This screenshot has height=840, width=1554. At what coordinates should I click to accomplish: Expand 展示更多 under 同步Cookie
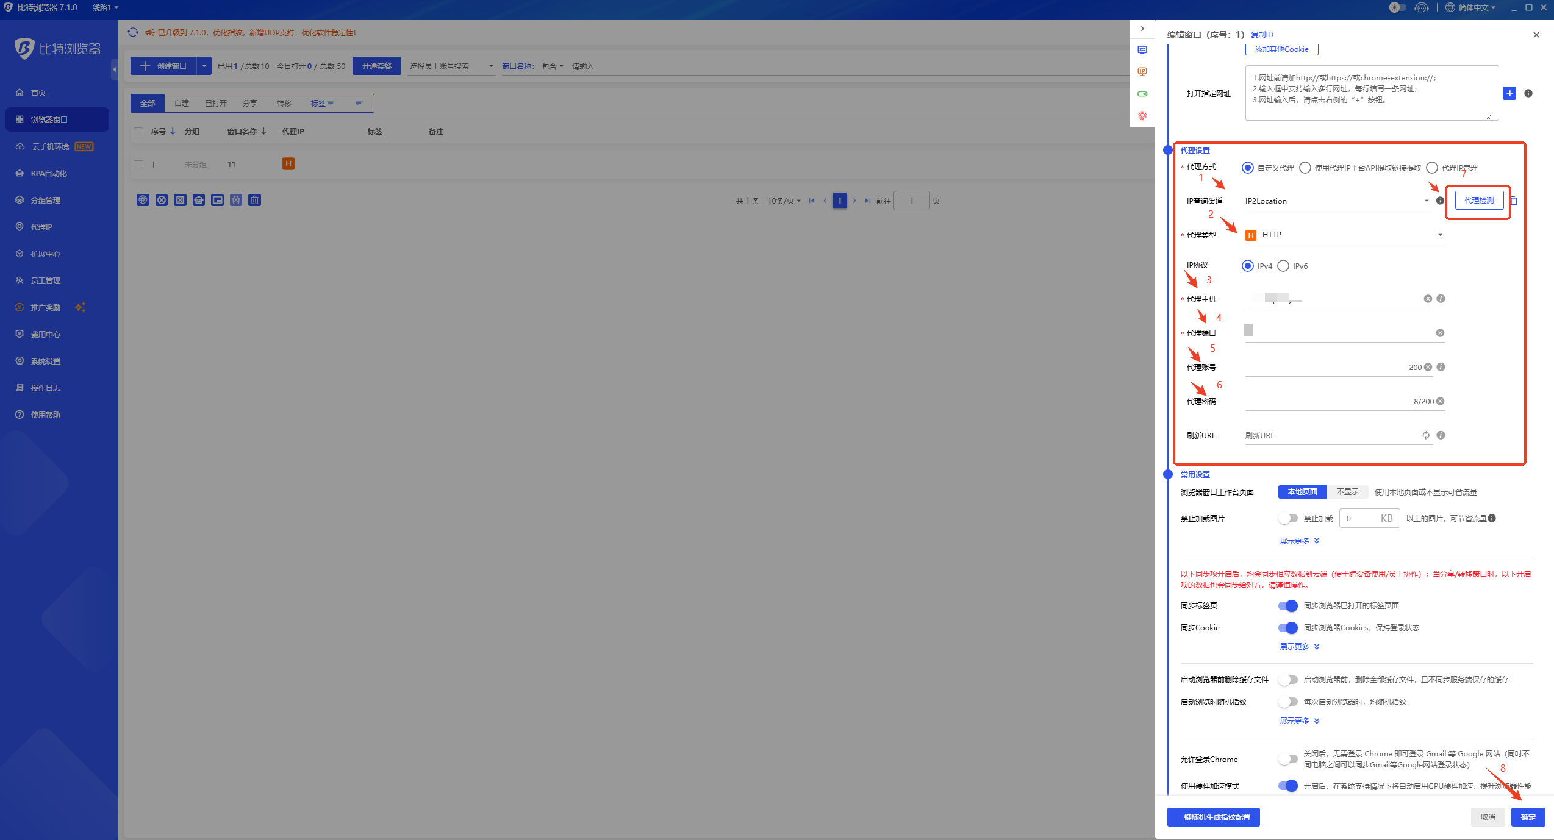pos(1299,647)
